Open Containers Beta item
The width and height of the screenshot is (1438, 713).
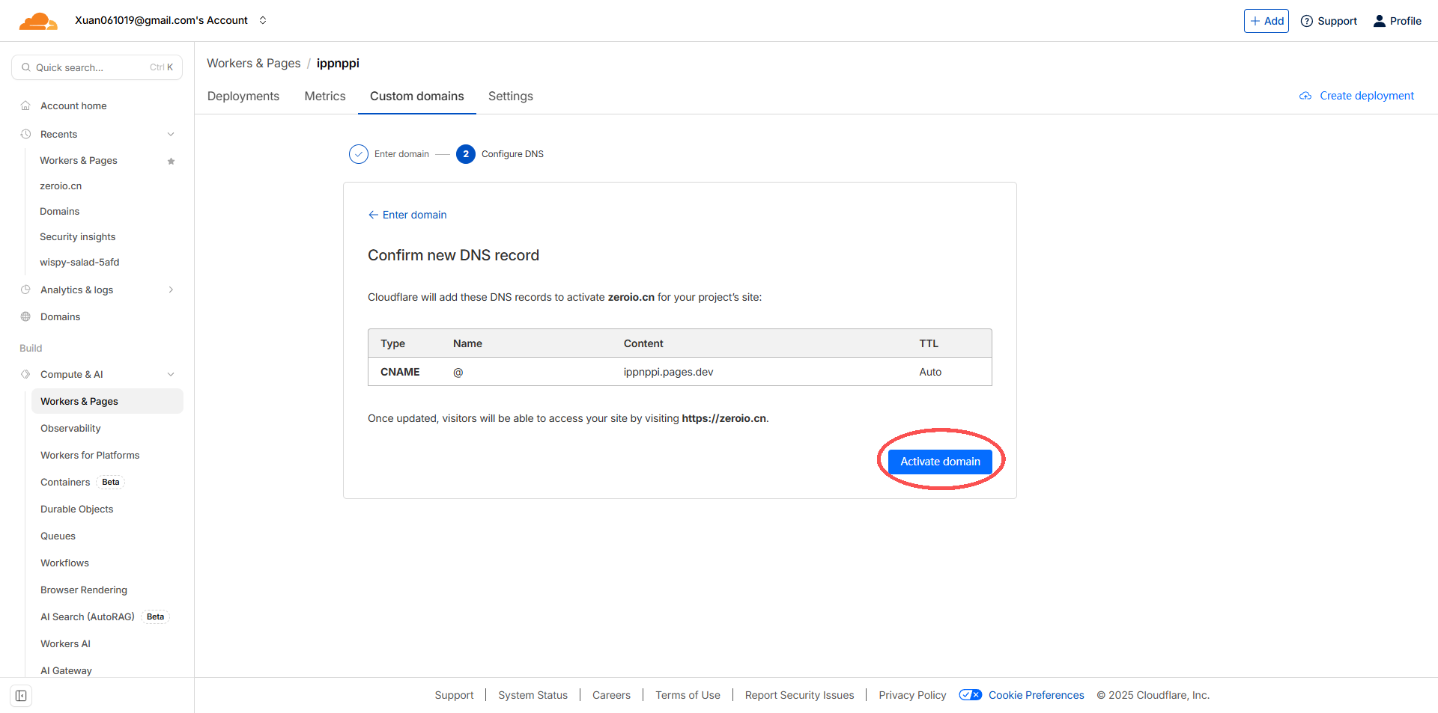coord(82,482)
